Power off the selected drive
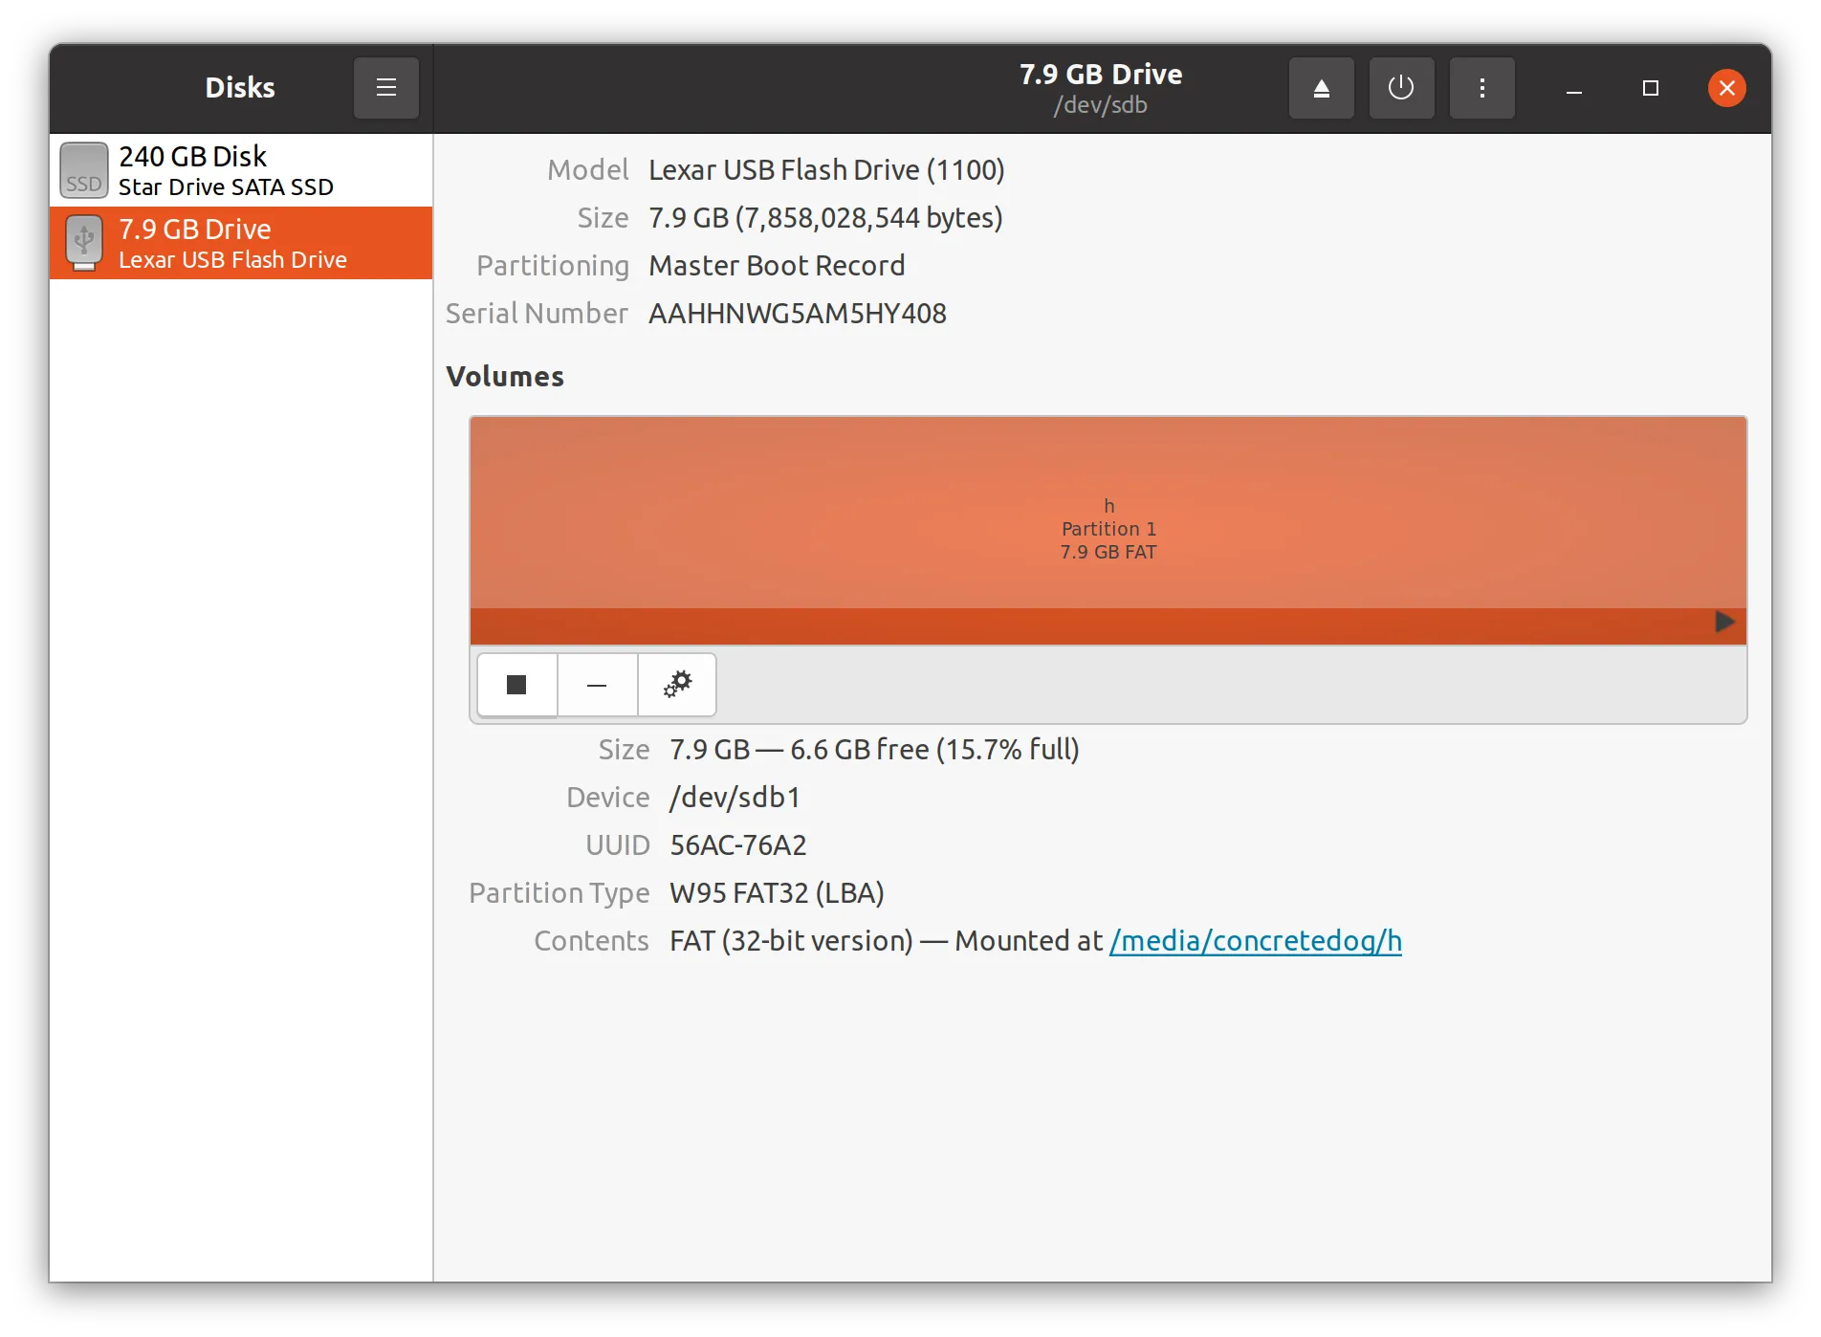 coord(1401,88)
